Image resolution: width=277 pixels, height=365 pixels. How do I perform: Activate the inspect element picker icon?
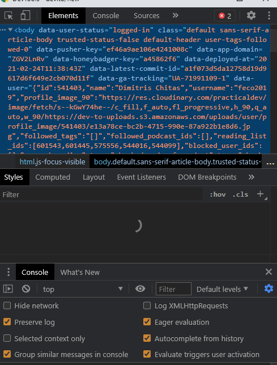click(8, 16)
